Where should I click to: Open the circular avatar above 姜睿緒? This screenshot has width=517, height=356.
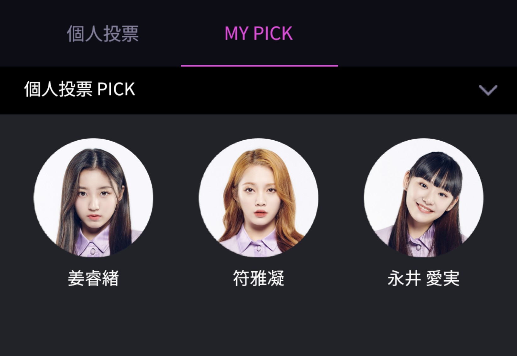(x=93, y=198)
